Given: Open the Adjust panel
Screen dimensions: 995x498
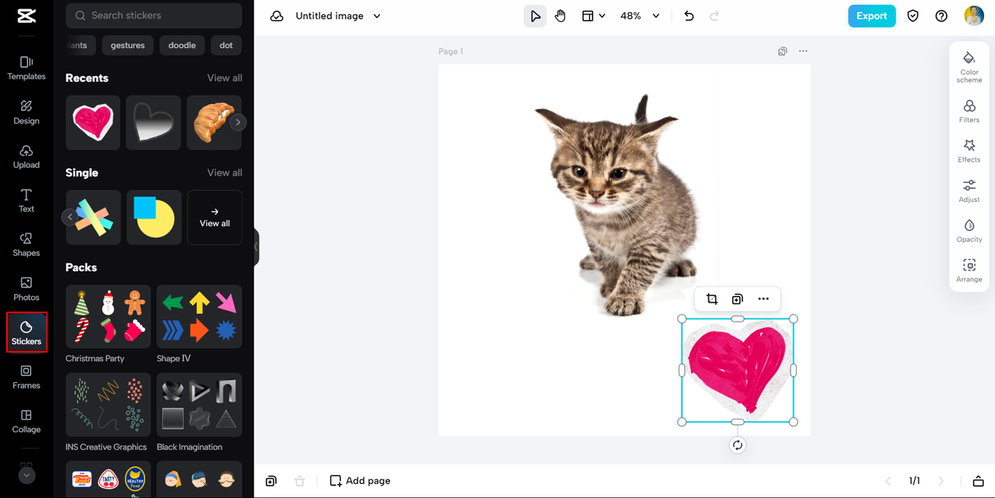Looking at the screenshot, I should coord(969,191).
